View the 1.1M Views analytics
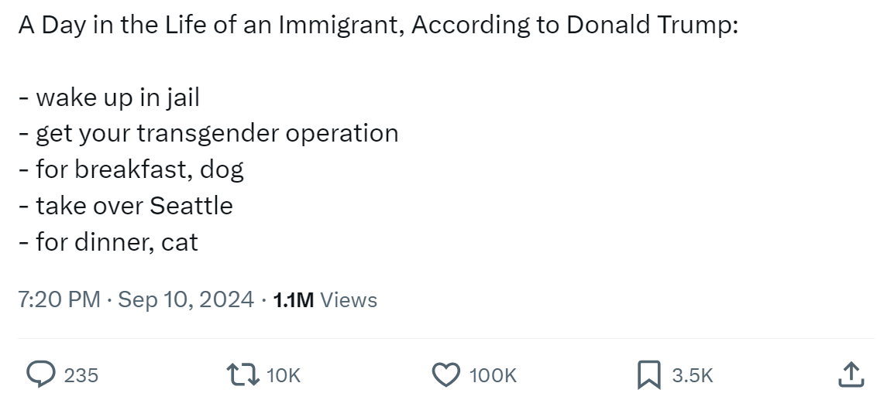Image resolution: width=884 pixels, height=400 pixels. point(325,299)
